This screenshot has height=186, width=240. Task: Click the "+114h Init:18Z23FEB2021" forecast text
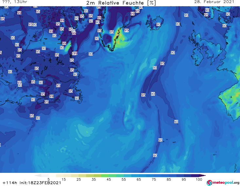tap(32, 183)
